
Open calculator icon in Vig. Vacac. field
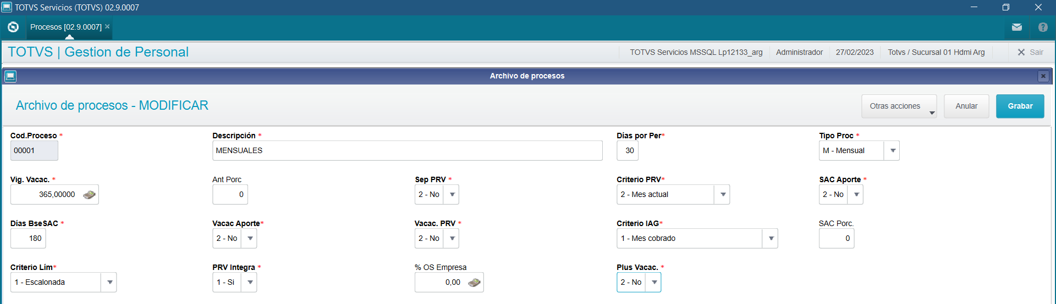[x=89, y=194]
